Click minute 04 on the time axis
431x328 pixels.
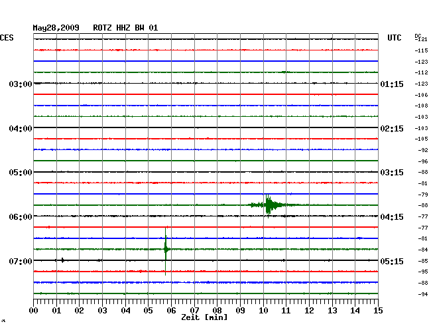click(125, 310)
